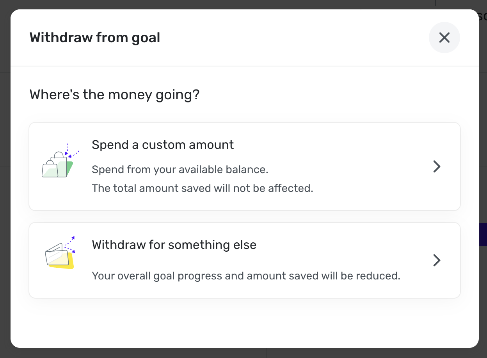
Task: Choose the "Withdraw for something else" title
Action: (x=174, y=245)
